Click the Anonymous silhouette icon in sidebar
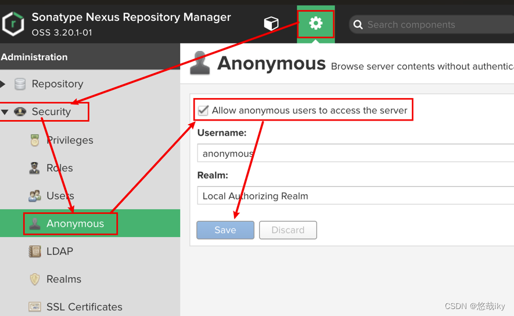514x316 pixels. pyautogui.click(x=35, y=224)
